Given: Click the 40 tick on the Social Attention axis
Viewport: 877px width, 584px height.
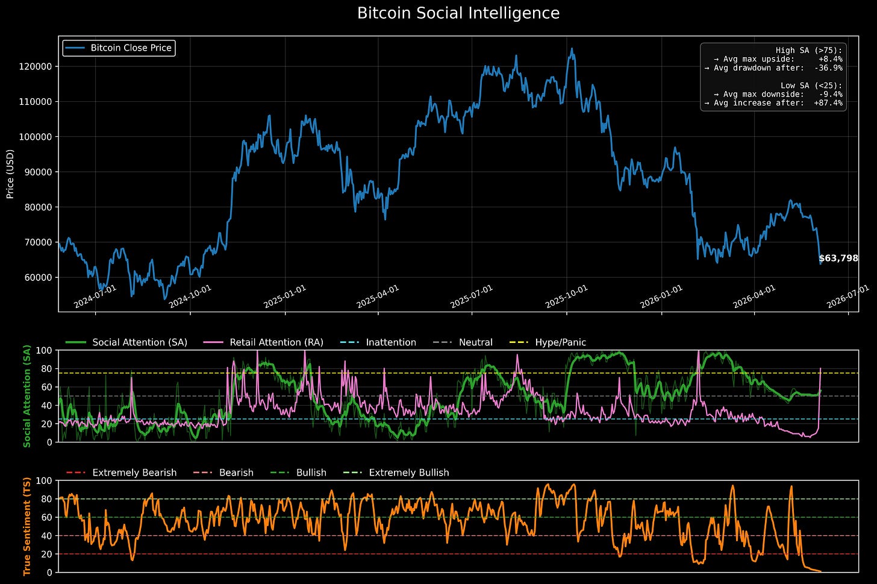Looking at the screenshot, I should [48, 406].
